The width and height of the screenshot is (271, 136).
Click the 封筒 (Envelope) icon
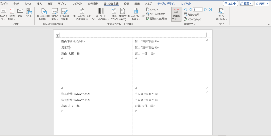[x=20, y=13]
